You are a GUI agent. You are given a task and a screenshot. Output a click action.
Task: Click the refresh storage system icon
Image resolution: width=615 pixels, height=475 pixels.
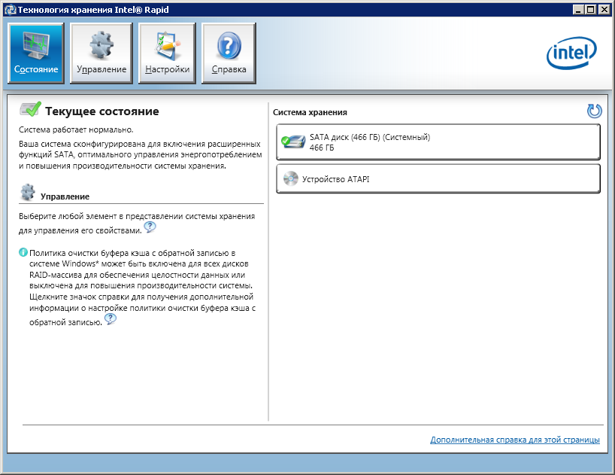594,111
